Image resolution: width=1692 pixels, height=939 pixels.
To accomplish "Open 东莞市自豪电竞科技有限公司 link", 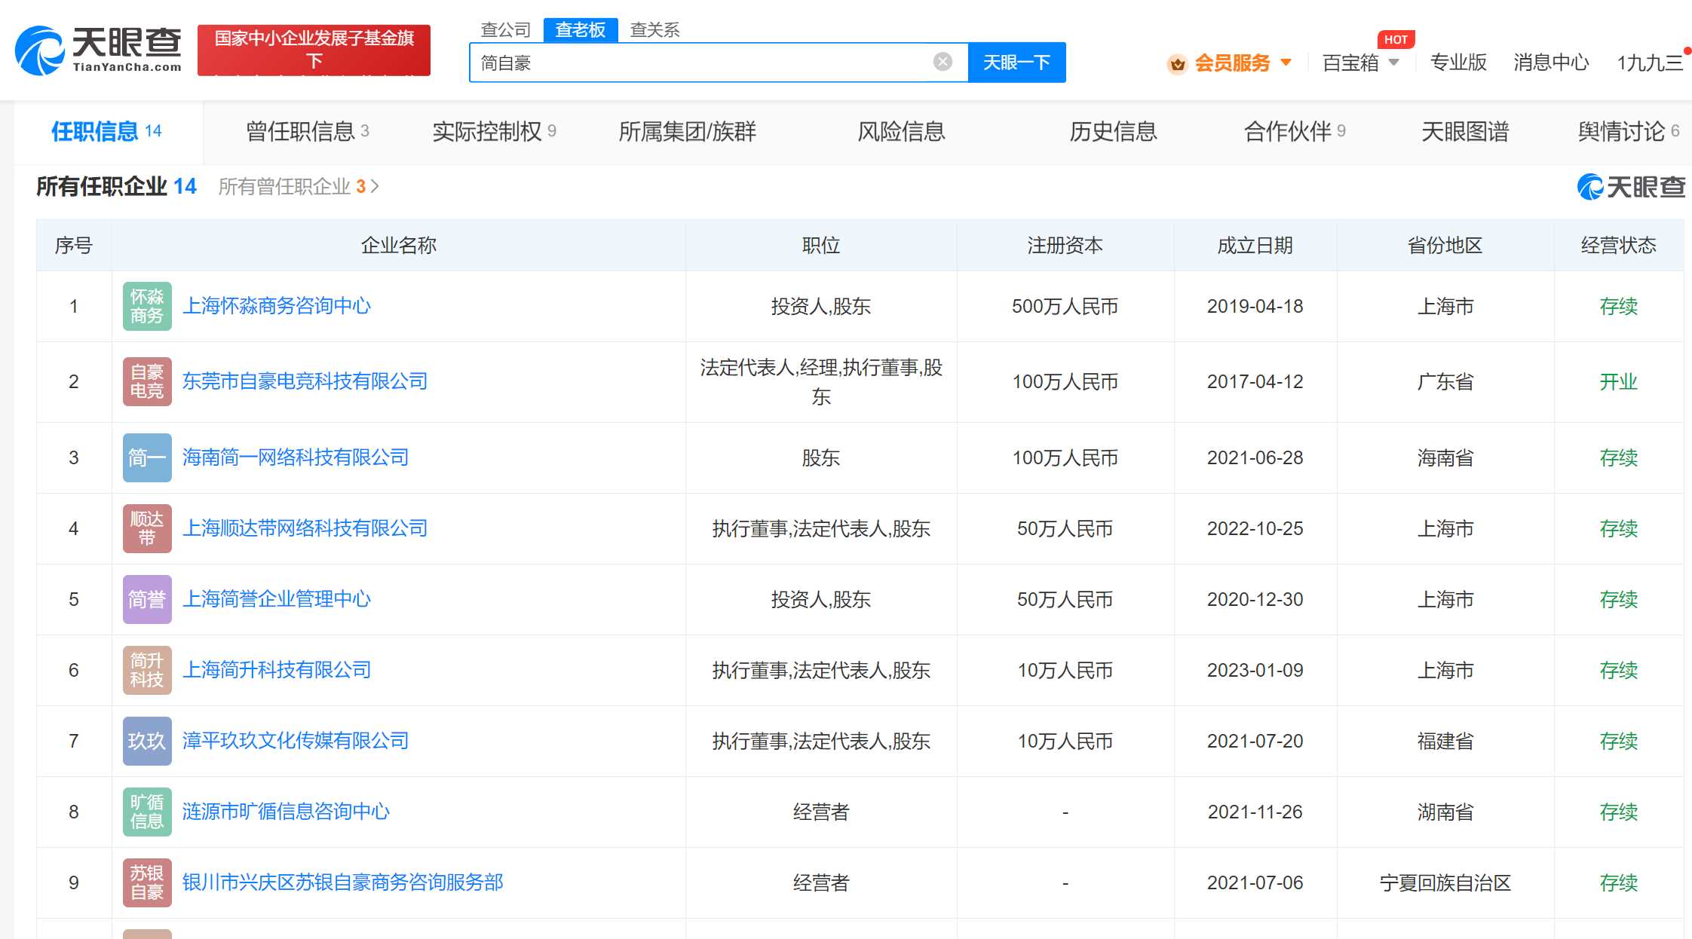I will pyautogui.click(x=305, y=381).
